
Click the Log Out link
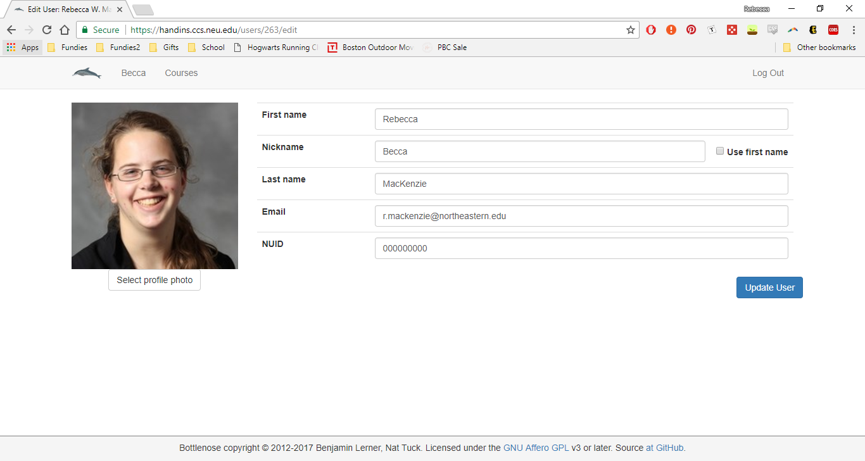tap(767, 73)
